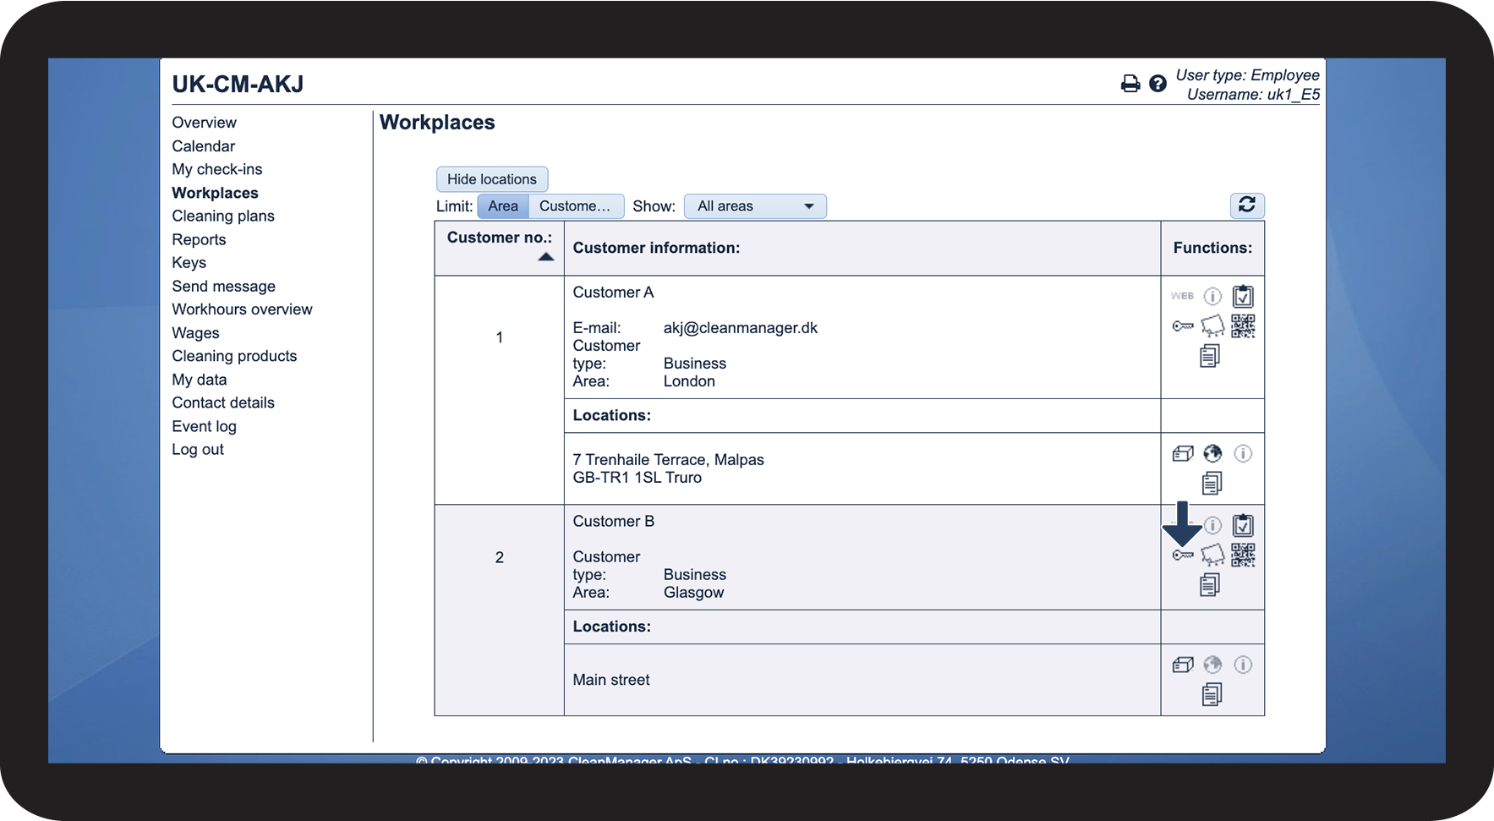Open My data page

200,380
